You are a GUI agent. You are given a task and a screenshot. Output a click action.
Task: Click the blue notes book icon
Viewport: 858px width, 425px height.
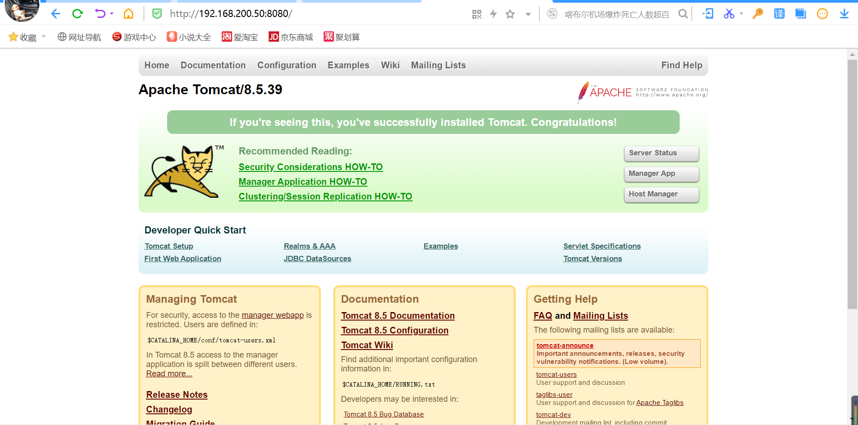801,14
